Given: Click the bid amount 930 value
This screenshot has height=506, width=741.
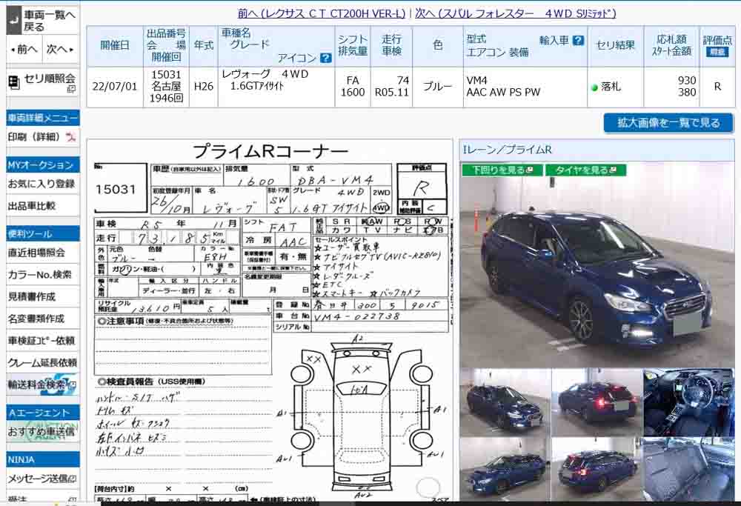Looking at the screenshot, I should point(687,80).
